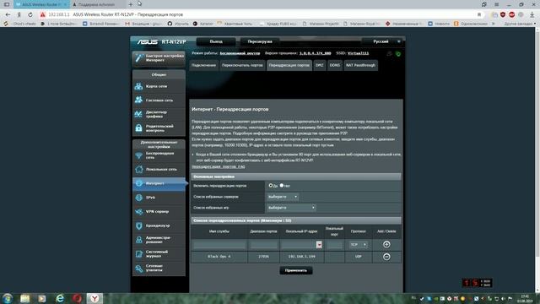This screenshot has height=304, width=540.
Task: Enable port forwarding with Да radio
Action: pos(271,186)
